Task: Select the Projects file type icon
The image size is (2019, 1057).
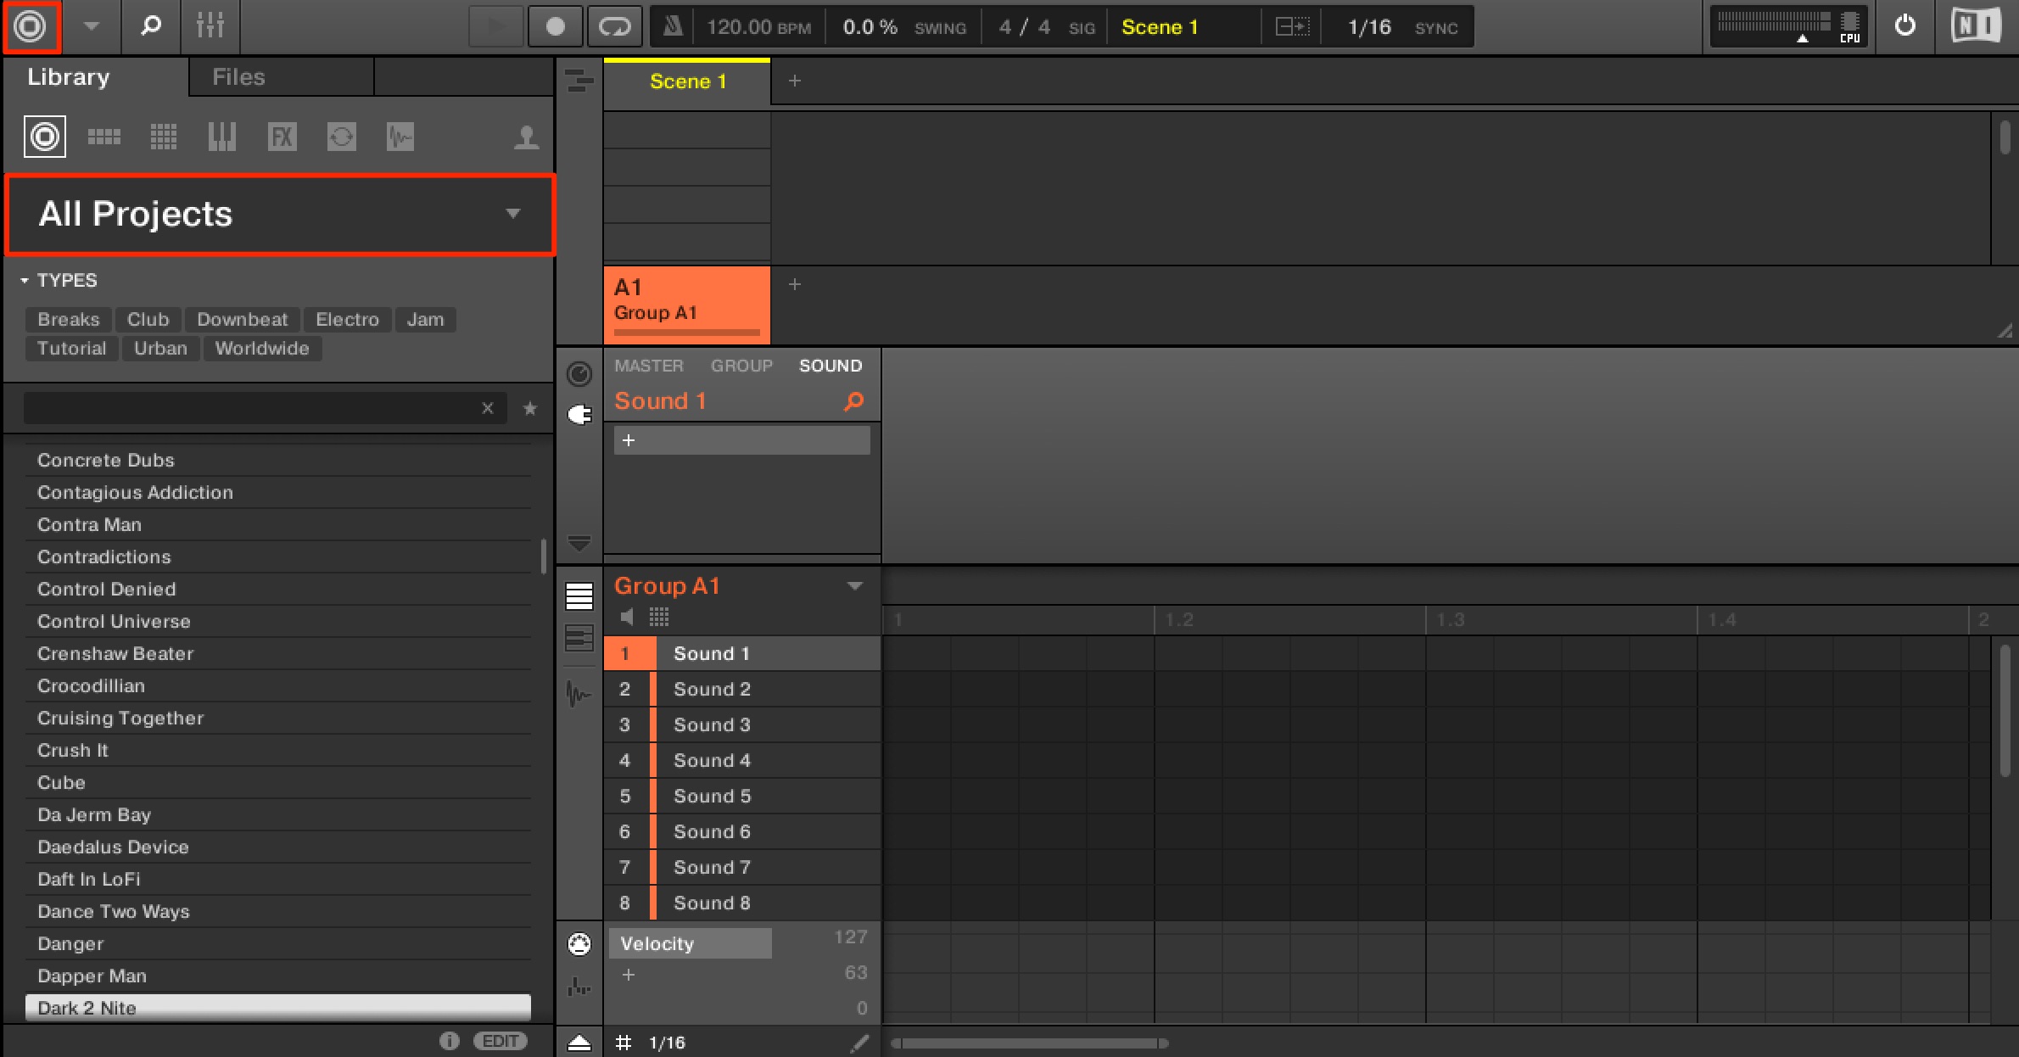Action: 45,137
